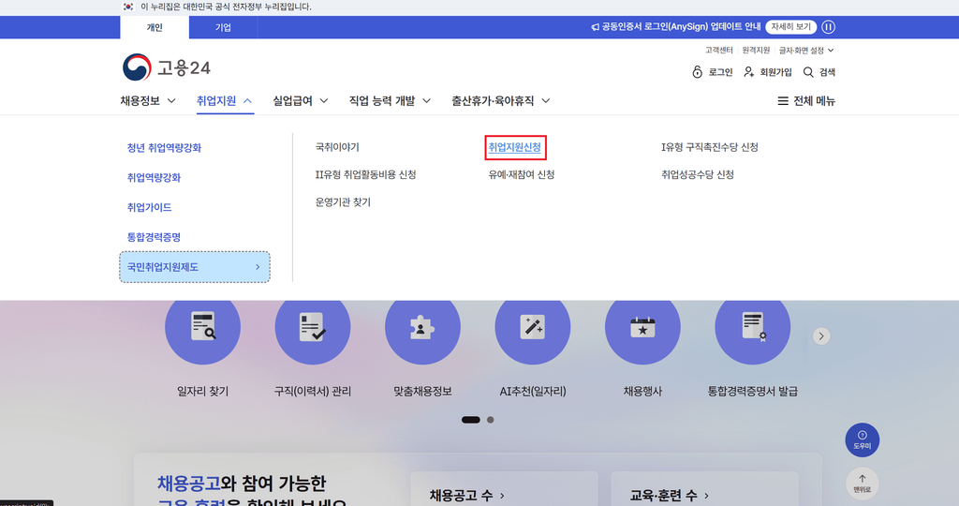
Task: Select the first carousel page indicator
Action: pyautogui.click(x=470, y=420)
